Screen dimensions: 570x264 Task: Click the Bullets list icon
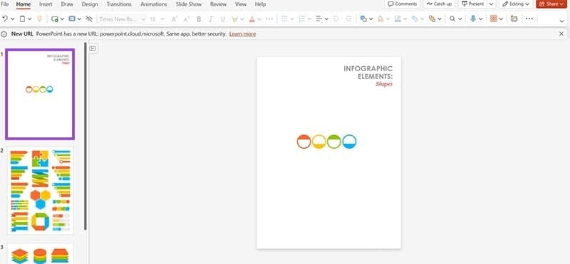point(284,19)
